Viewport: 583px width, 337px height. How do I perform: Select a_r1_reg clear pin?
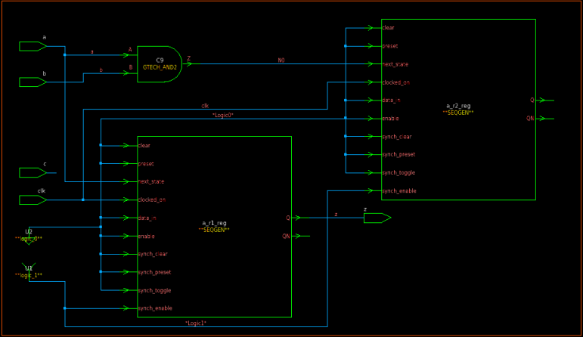point(144,145)
